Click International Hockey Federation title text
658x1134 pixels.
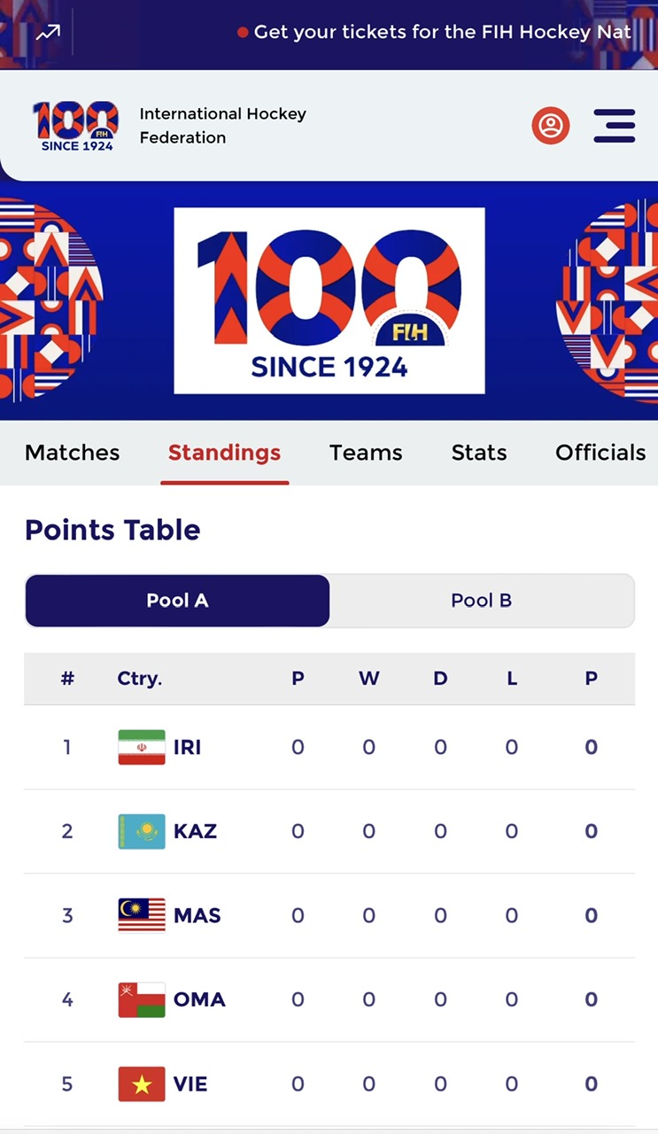point(222,126)
